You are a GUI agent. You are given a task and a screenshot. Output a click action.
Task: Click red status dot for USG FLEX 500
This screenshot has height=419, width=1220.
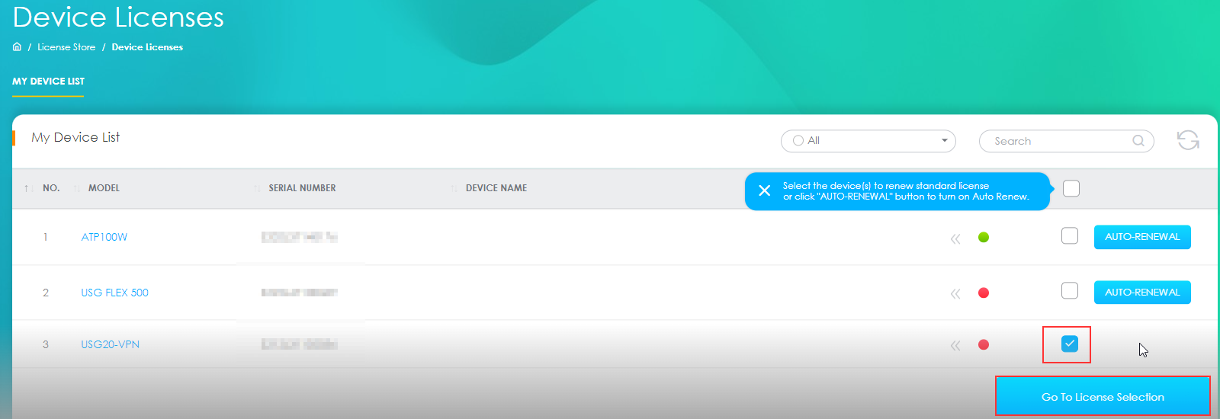click(x=984, y=293)
